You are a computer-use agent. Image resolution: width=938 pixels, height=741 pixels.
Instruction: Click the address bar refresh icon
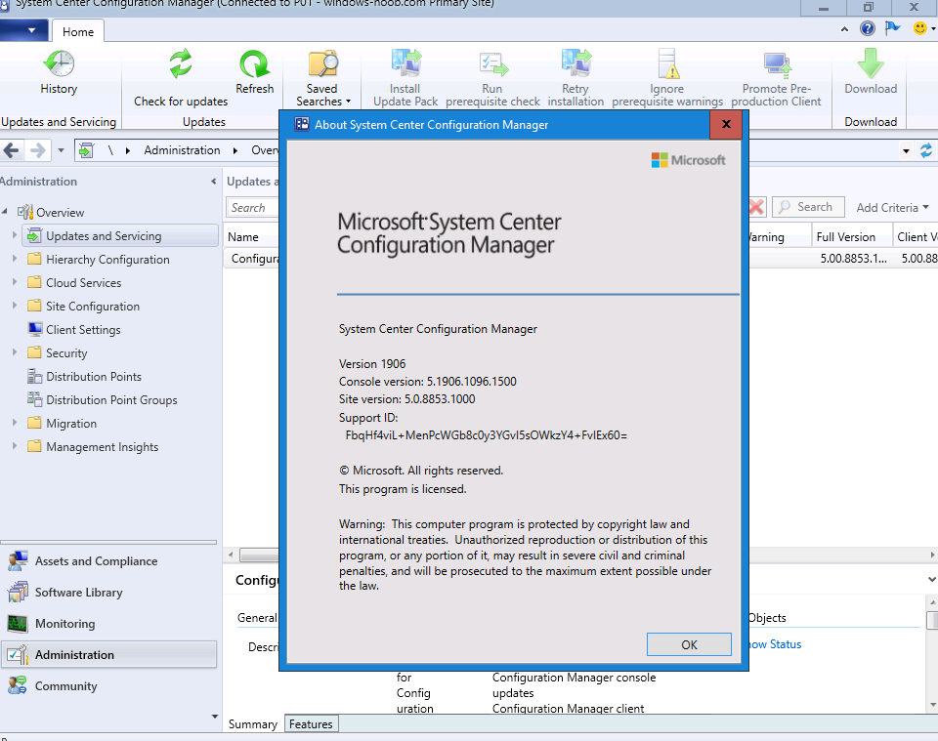click(926, 150)
